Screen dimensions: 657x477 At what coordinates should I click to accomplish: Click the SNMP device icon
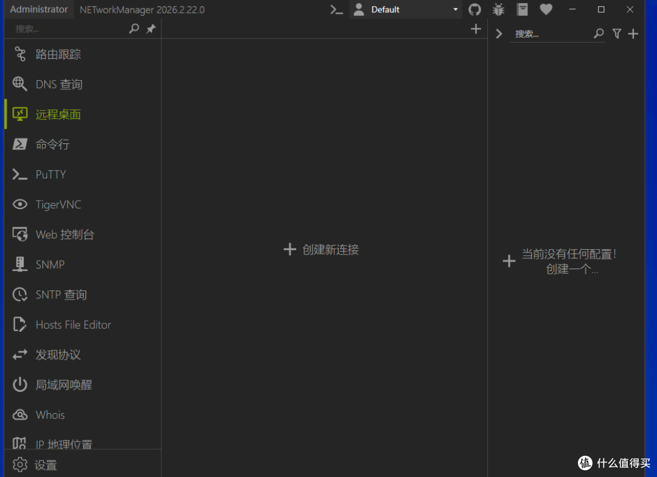click(19, 264)
